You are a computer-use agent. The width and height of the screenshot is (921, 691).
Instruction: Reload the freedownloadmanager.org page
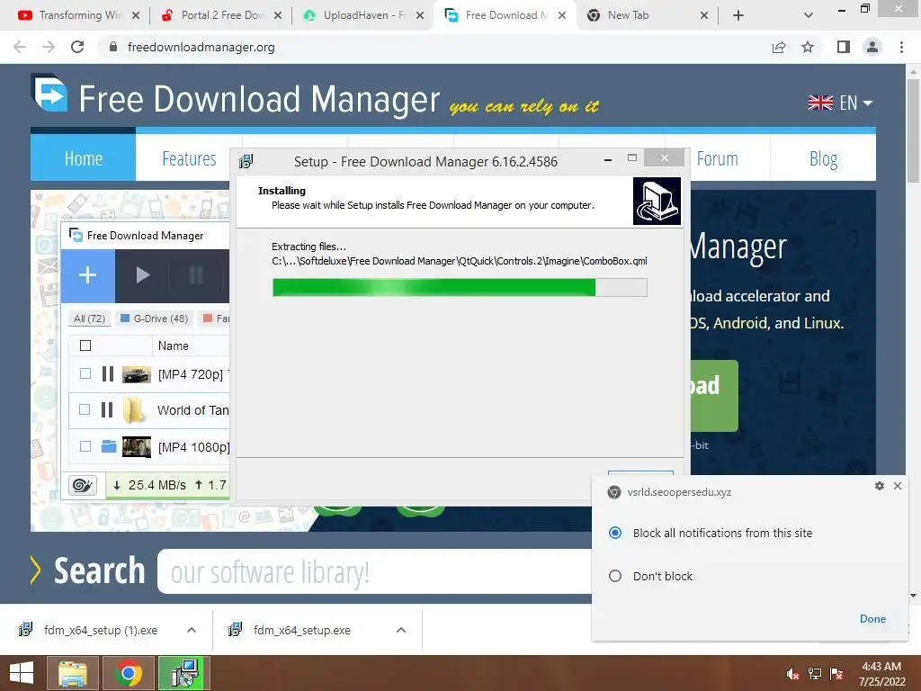tap(77, 47)
